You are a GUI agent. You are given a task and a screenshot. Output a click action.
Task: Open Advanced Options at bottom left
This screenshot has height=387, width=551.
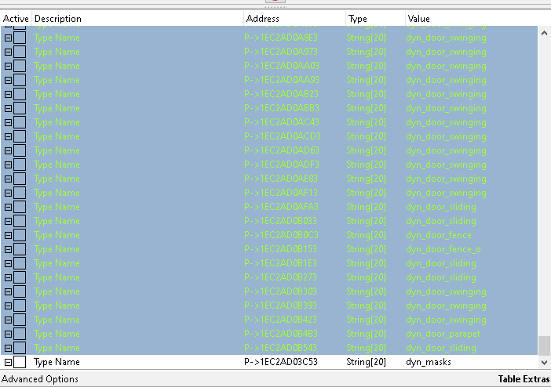[40, 379]
